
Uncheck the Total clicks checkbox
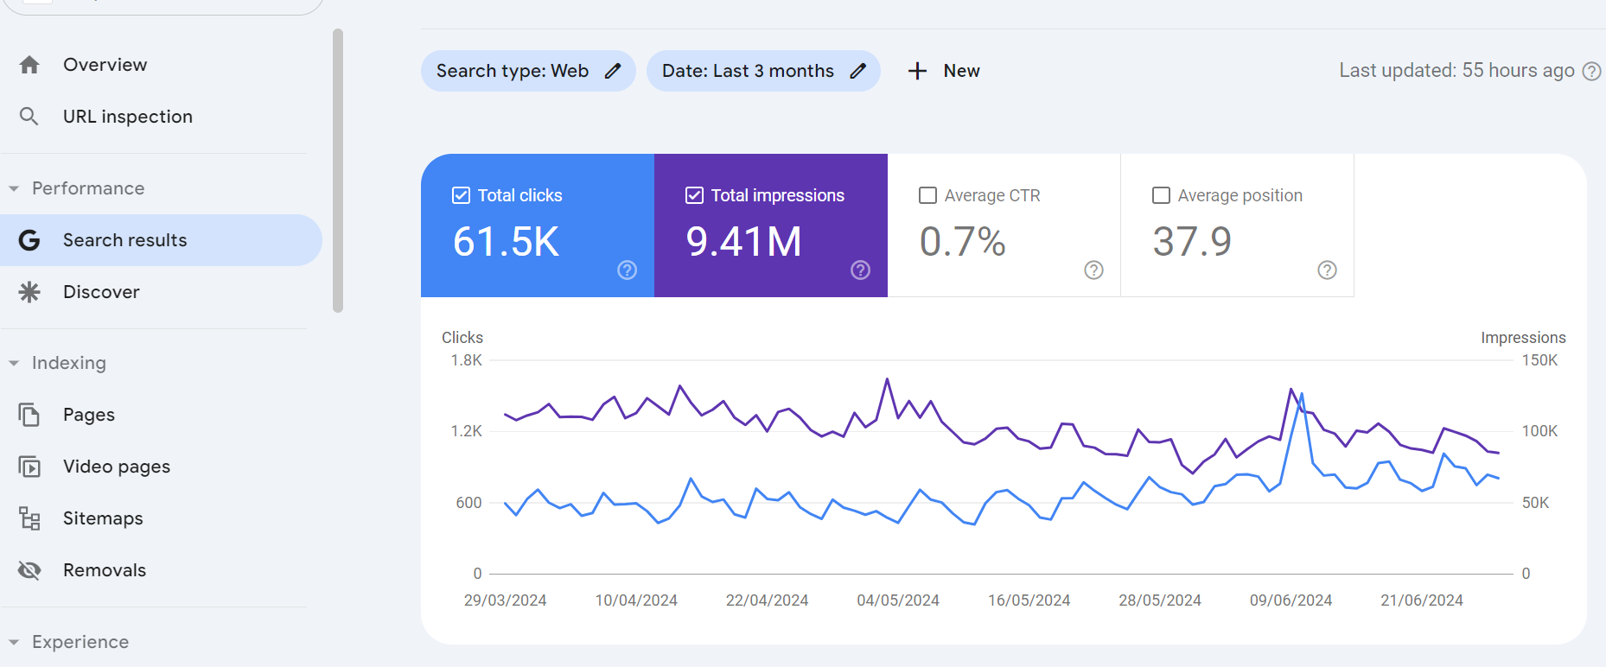[462, 195]
